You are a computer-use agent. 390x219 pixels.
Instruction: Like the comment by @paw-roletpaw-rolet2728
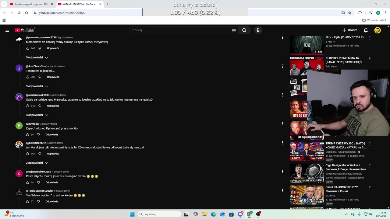coord(27,48)
